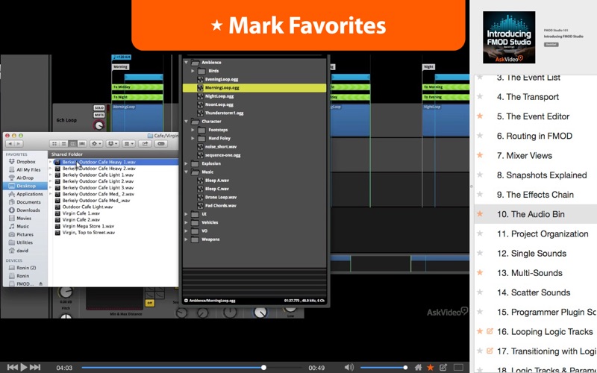Skip to previous video
This screenshot has width=597, height=373.
pos(12,367)
